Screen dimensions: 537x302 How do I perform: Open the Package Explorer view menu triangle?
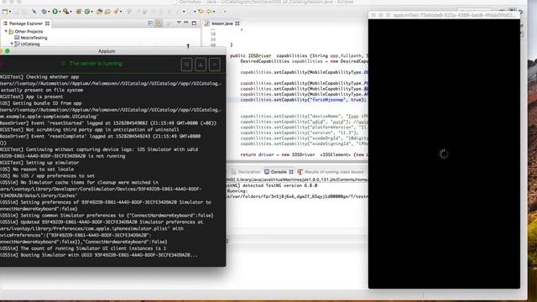tap(179, 23)
